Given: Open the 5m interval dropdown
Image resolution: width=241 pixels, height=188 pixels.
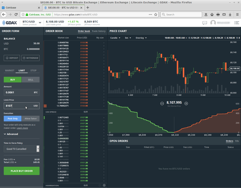Looking at the screenshot, I should [128, 38].
